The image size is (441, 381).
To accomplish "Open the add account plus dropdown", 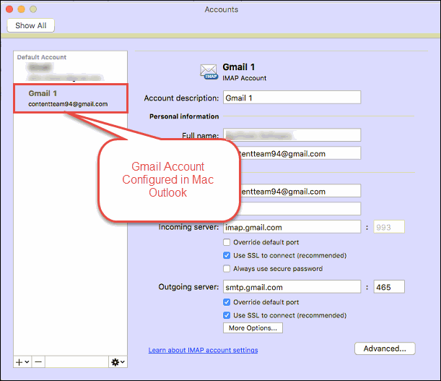I will (x=22, y=361).
